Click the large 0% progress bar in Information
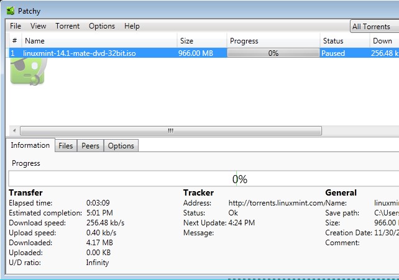399x280 pixels. click(204, 179)
